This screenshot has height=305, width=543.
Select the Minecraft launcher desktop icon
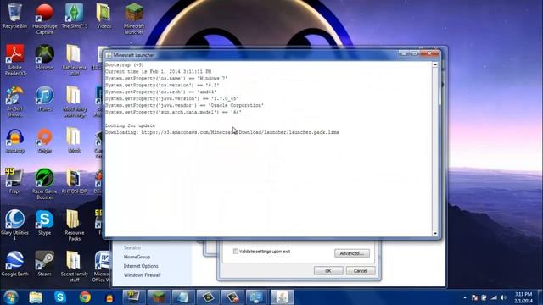tap(134, 19)
